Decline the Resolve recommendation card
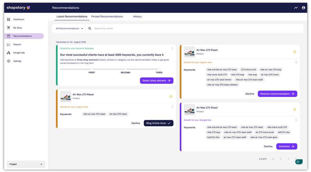Screen dimensions: 311x172 tap(250, 94)
